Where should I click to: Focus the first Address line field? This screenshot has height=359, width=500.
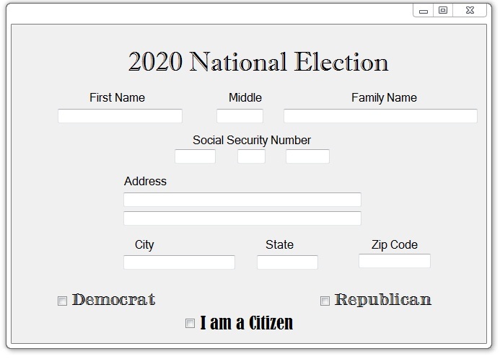point(242,200)
